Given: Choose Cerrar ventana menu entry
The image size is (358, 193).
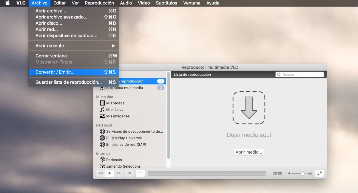Looking at the screenshot, I should (x=74, y=56).
